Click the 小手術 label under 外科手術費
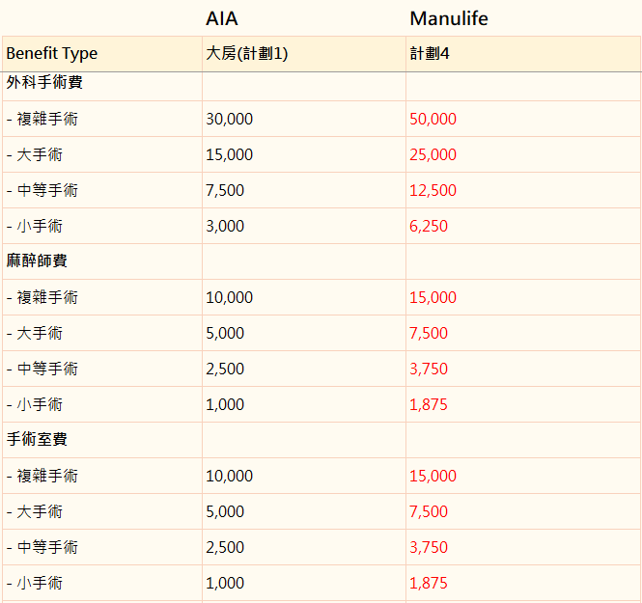 pyautogui.click(x=40, y=226)
